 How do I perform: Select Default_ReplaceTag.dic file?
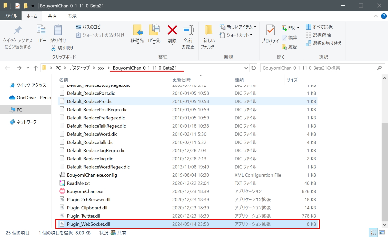[x=188, y=159]
